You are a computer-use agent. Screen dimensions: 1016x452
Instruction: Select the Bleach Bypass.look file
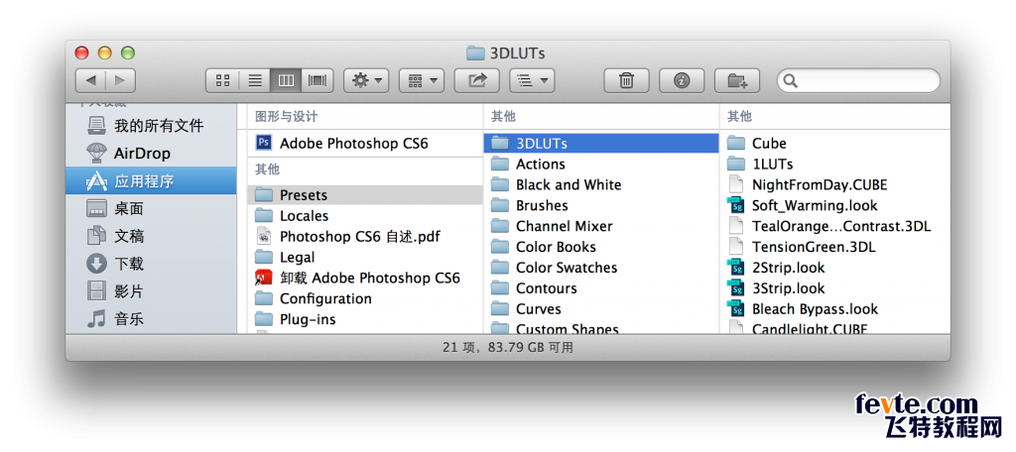[x=834, y=309]
